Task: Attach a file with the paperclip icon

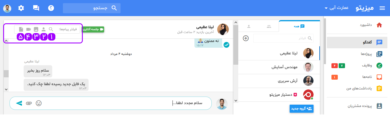Action: [28, 103]
